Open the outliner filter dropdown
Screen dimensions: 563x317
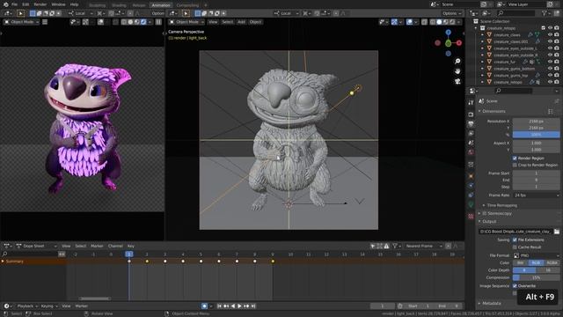tap(545, 13)
